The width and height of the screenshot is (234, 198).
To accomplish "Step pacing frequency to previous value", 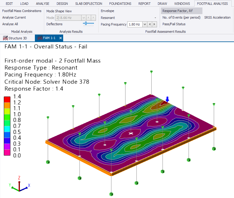I will pos(150,24).
